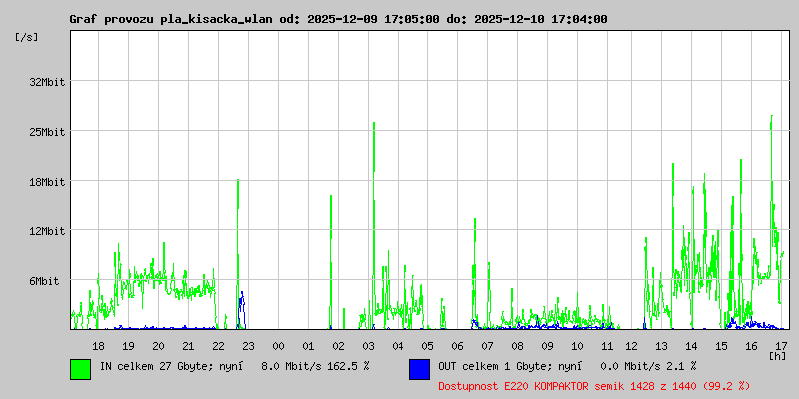799x399 pixels.
Task: Click the 32Mbit y-axis label
Action: point(47,82)
